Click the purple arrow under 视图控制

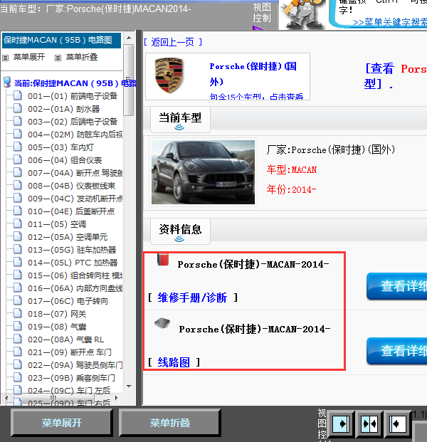(258, 28)
